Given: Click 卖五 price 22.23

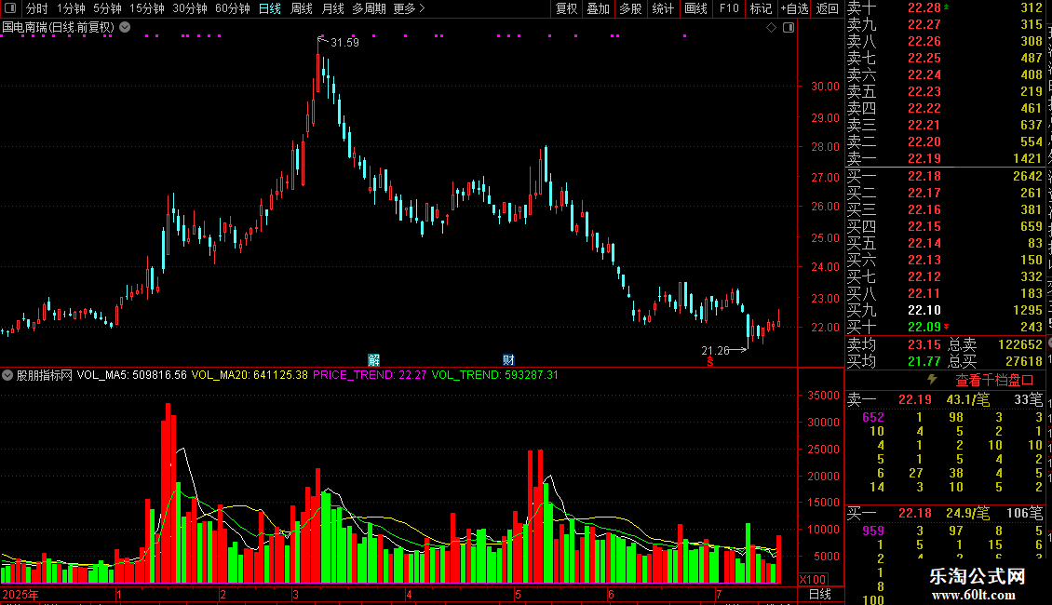Looking at the screenshot, I should pos(924,91).
